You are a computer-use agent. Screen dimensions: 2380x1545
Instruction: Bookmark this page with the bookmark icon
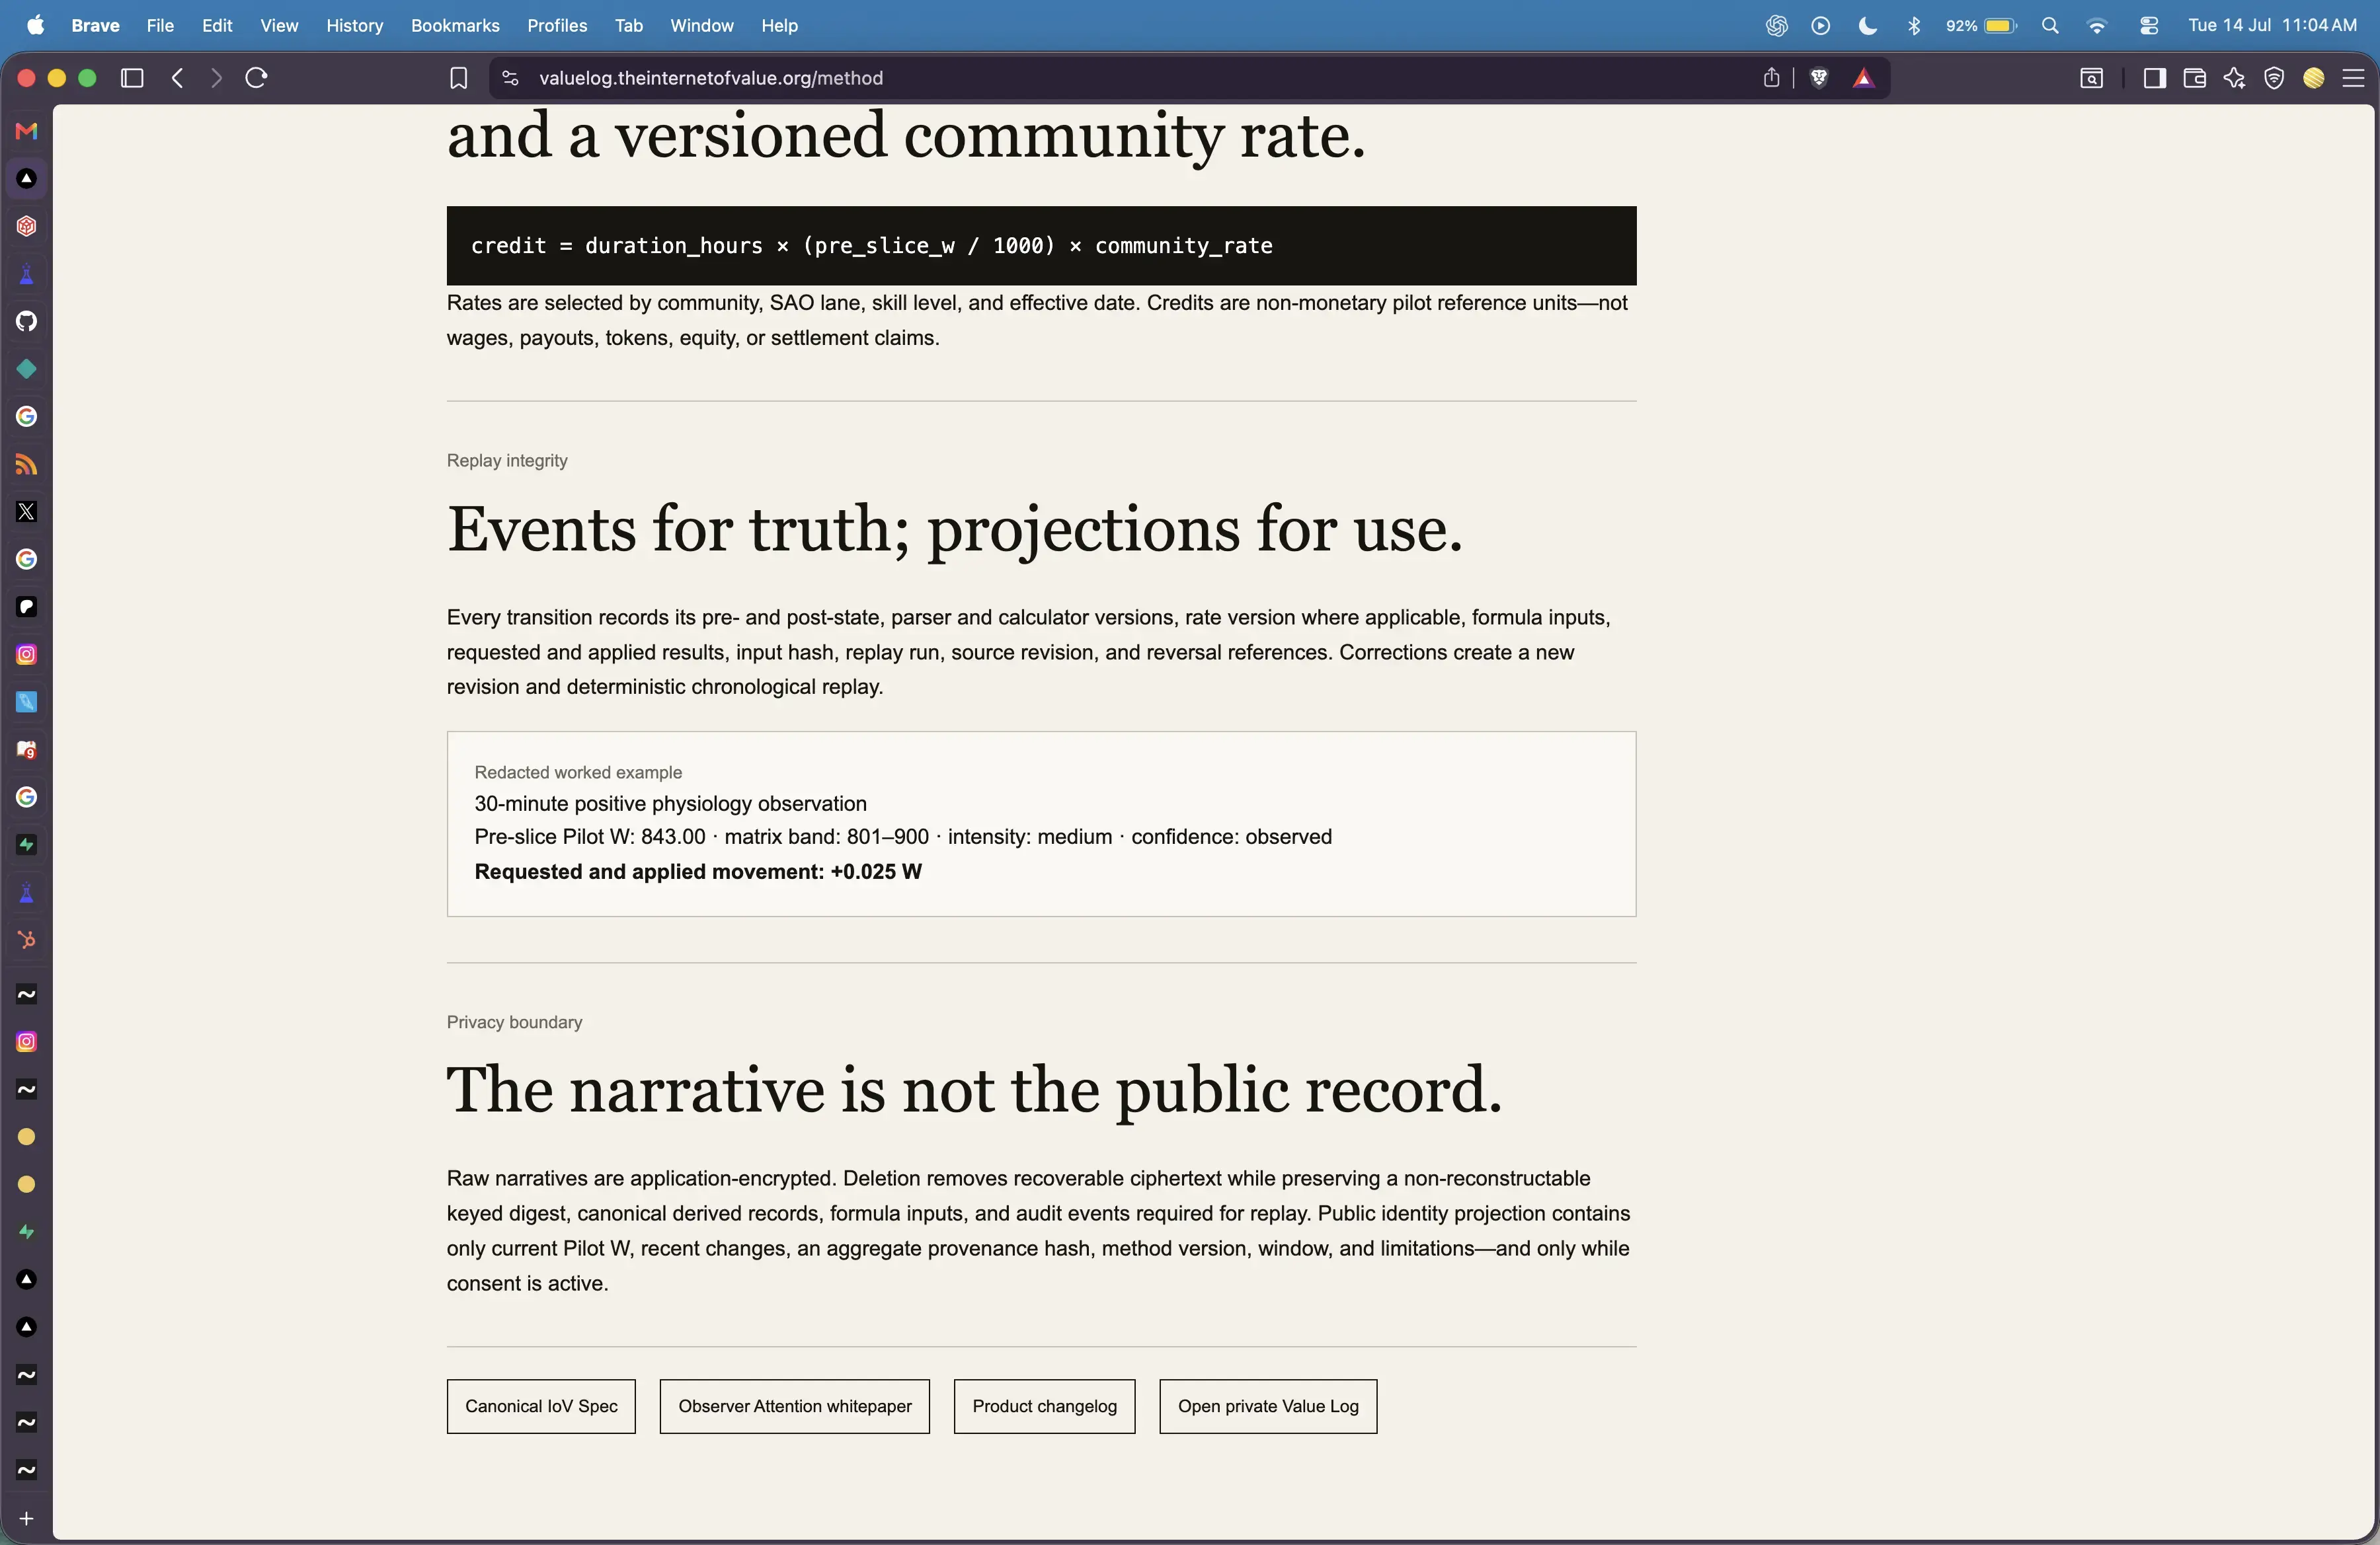coord(458,78)
